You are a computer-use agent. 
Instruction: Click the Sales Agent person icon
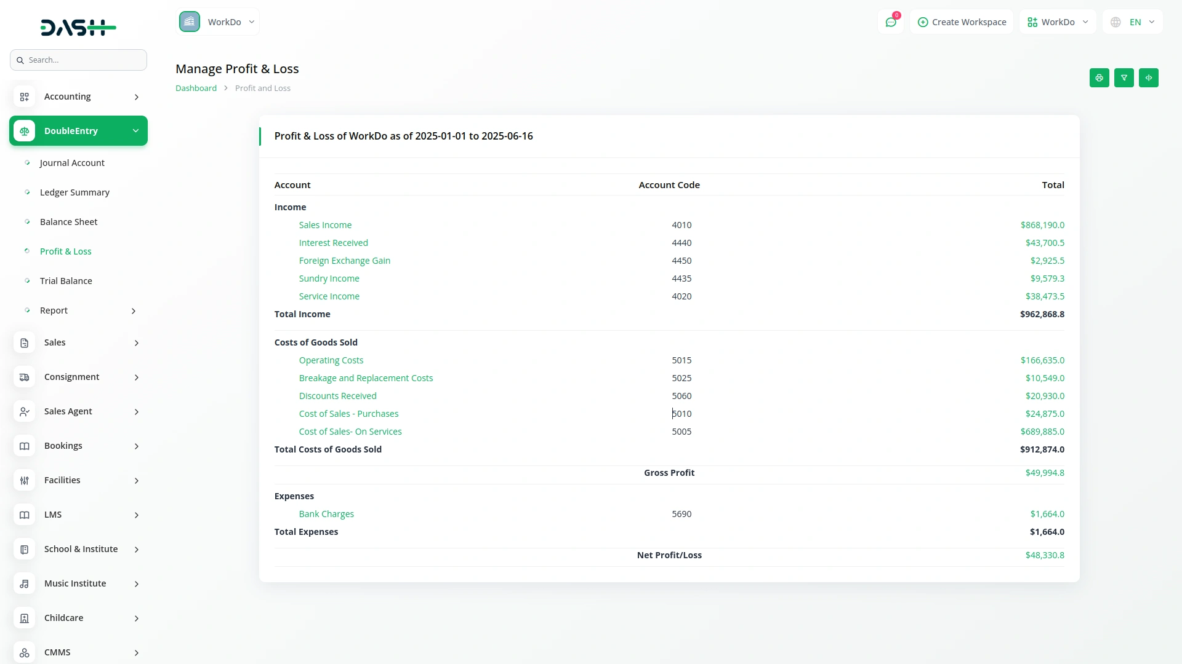24,412
